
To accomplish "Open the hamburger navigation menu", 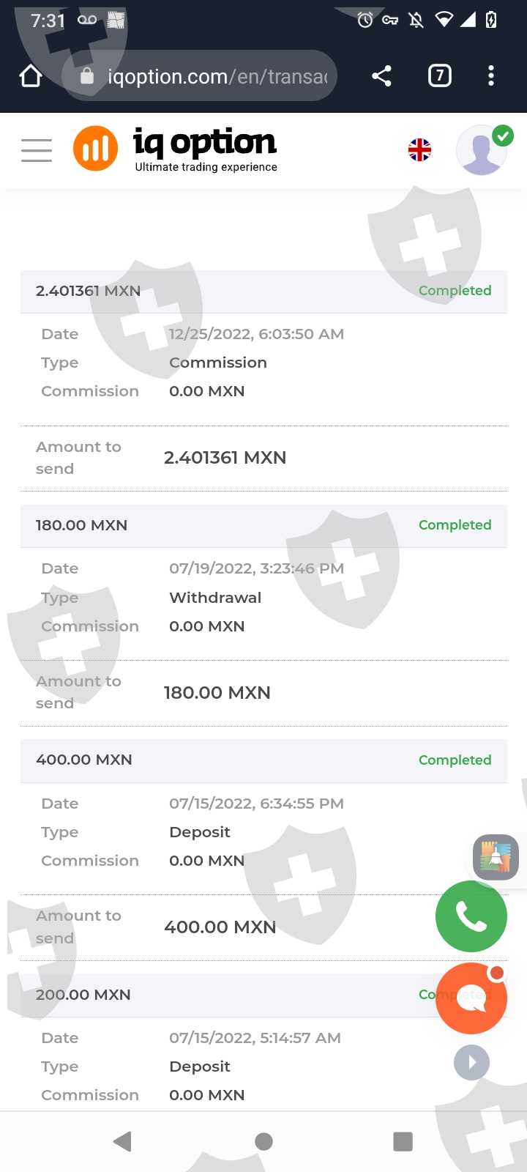I will (x=37, y=150).
